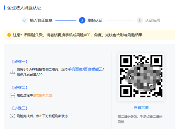Open the 手机百度 link
Screen dimensions: 175x129
point(75,69)
